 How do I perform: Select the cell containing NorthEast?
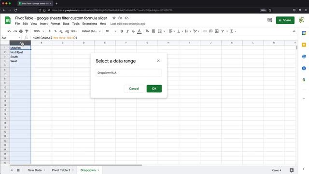pos(20,52)
